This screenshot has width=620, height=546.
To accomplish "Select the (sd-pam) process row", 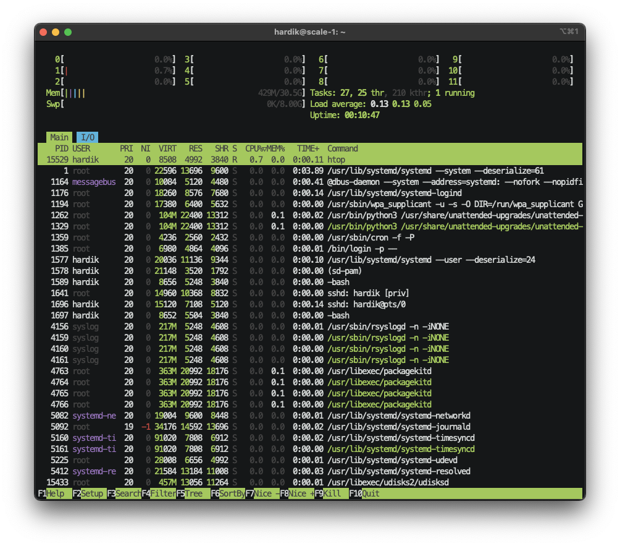I will (x=310, y=271).
